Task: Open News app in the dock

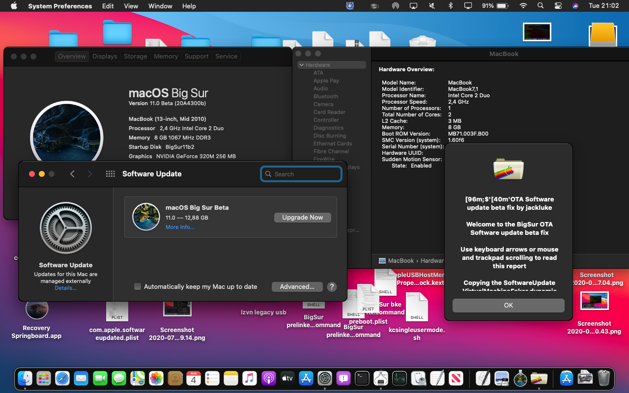Action: coord(456,378)
